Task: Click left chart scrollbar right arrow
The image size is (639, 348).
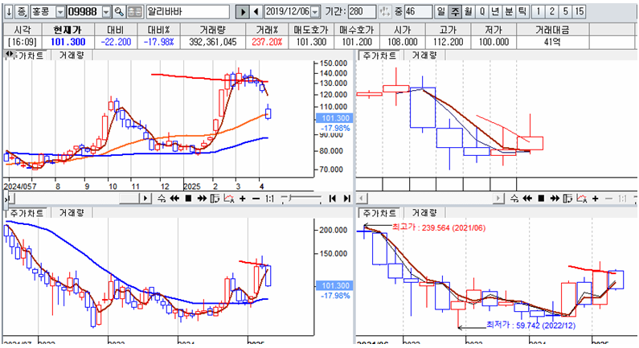Action: (145, 199)
